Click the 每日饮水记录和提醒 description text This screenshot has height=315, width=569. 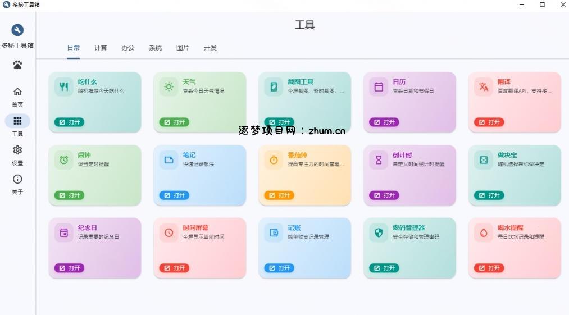tap(521, 236)
